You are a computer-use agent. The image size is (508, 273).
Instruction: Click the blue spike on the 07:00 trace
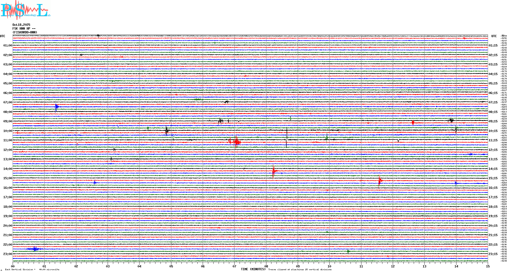57,107
